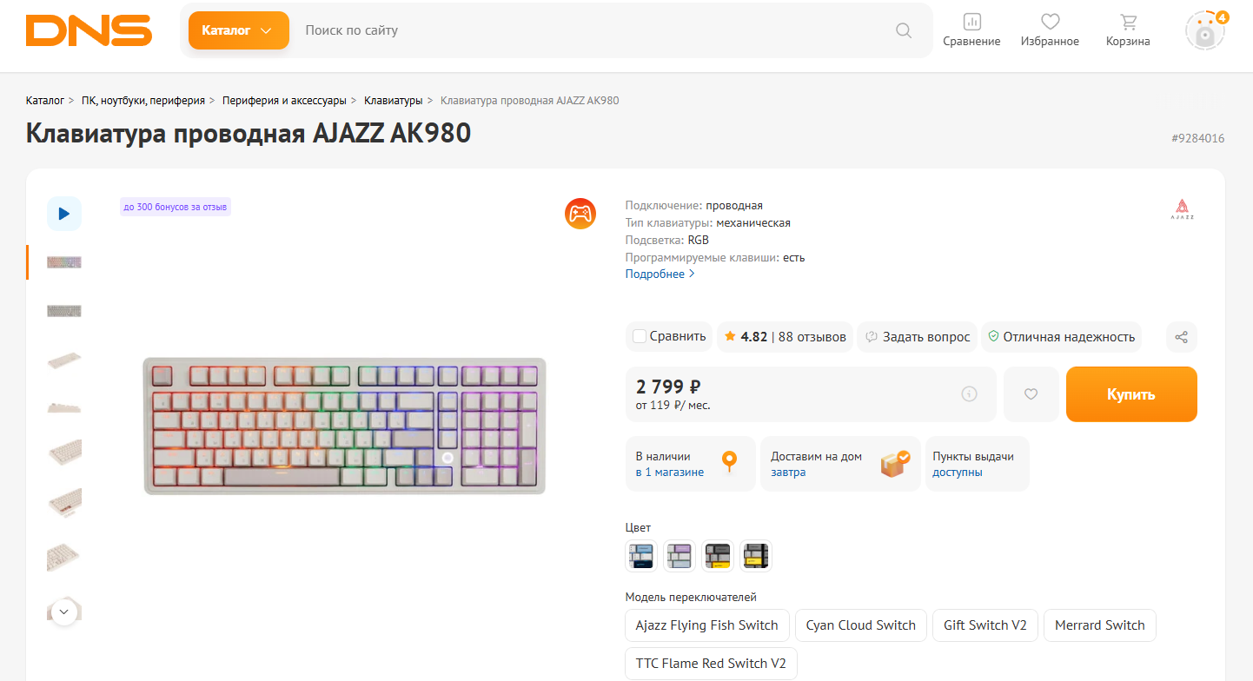The height and width of the screenshot is (681, 1253).
Task: Click the search magnifier icon
Action: pos(904,30)
